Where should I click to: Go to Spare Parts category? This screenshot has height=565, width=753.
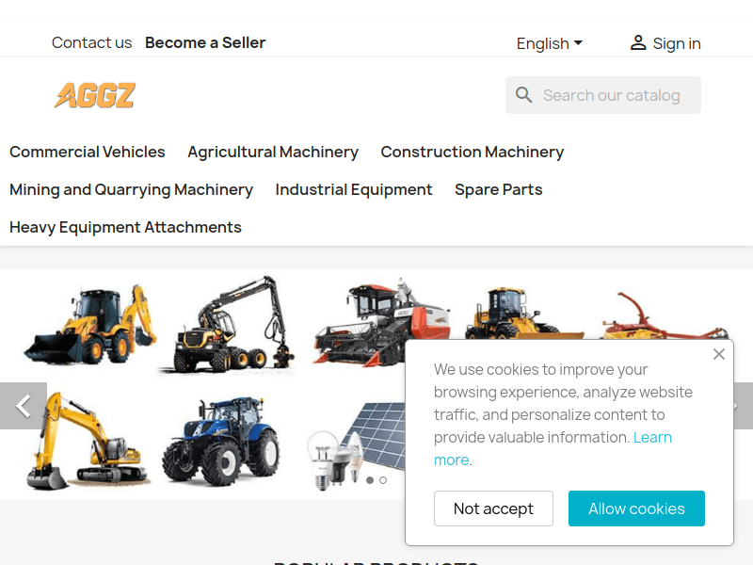(499, 190)
